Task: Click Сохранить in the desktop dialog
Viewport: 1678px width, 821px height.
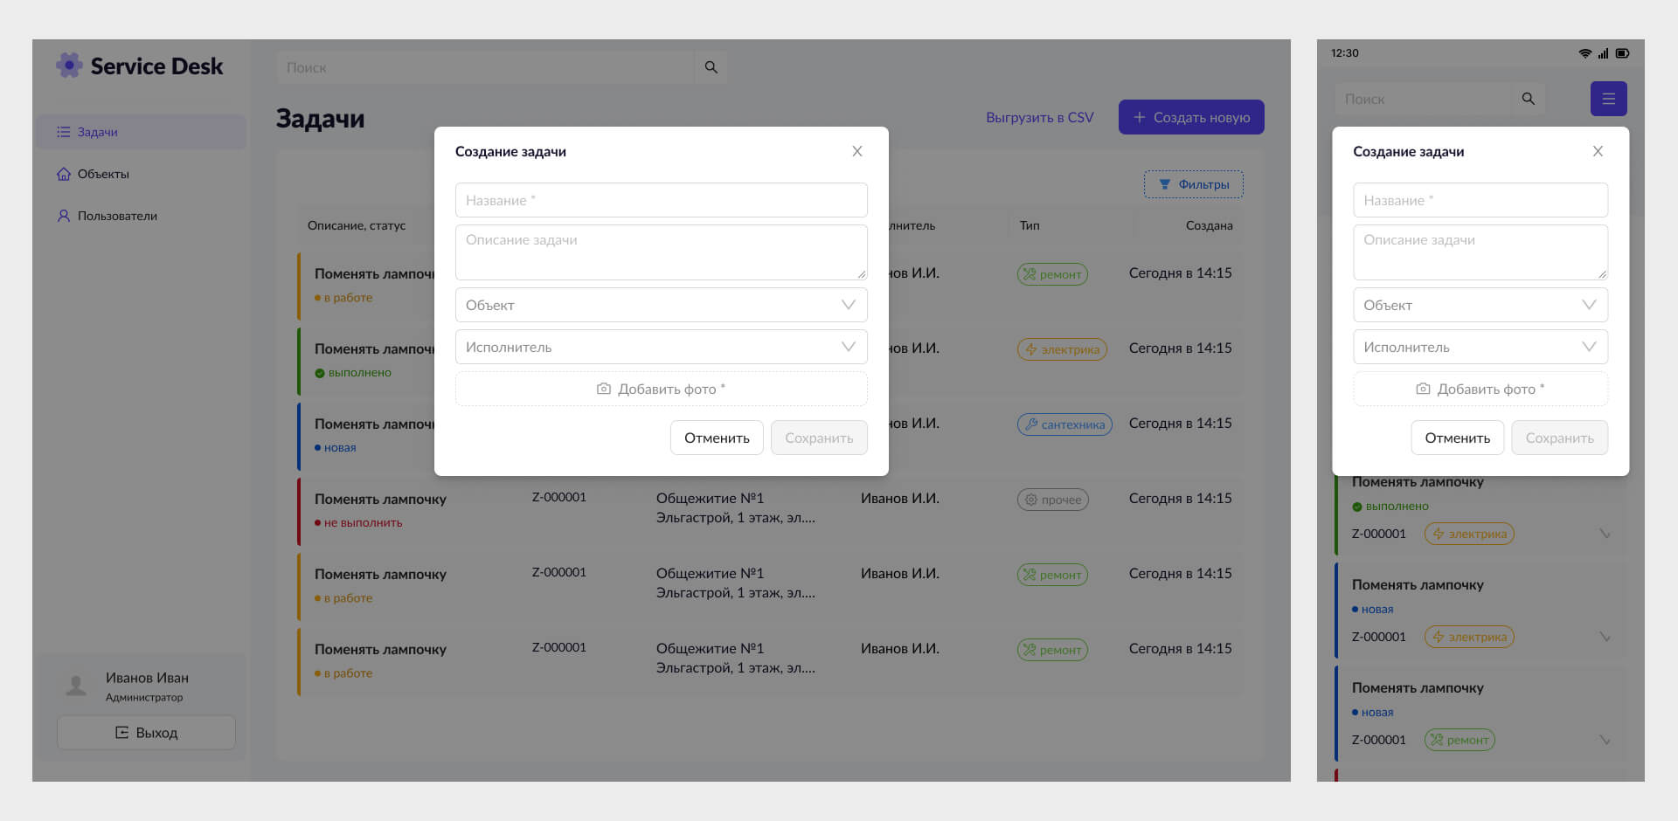Action: pos(819,438)
